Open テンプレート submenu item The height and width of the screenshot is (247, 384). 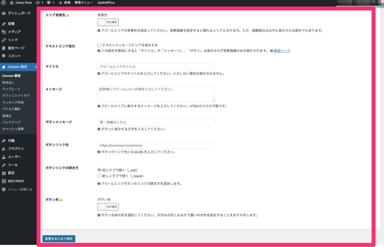11,89
